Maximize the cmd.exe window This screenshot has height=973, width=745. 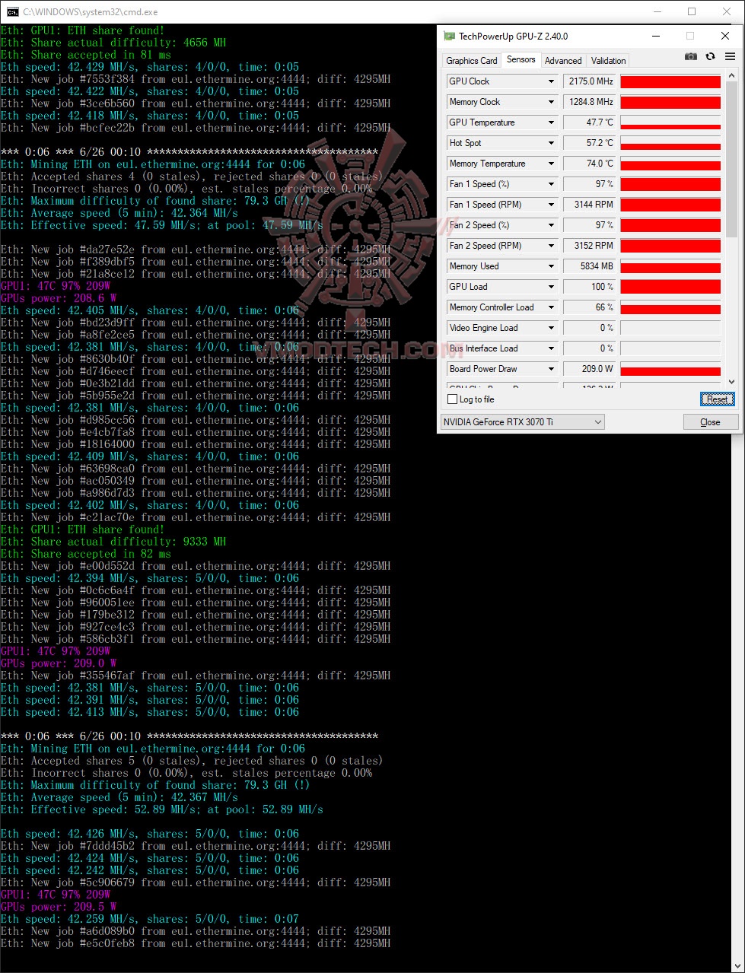click(692, 11)
